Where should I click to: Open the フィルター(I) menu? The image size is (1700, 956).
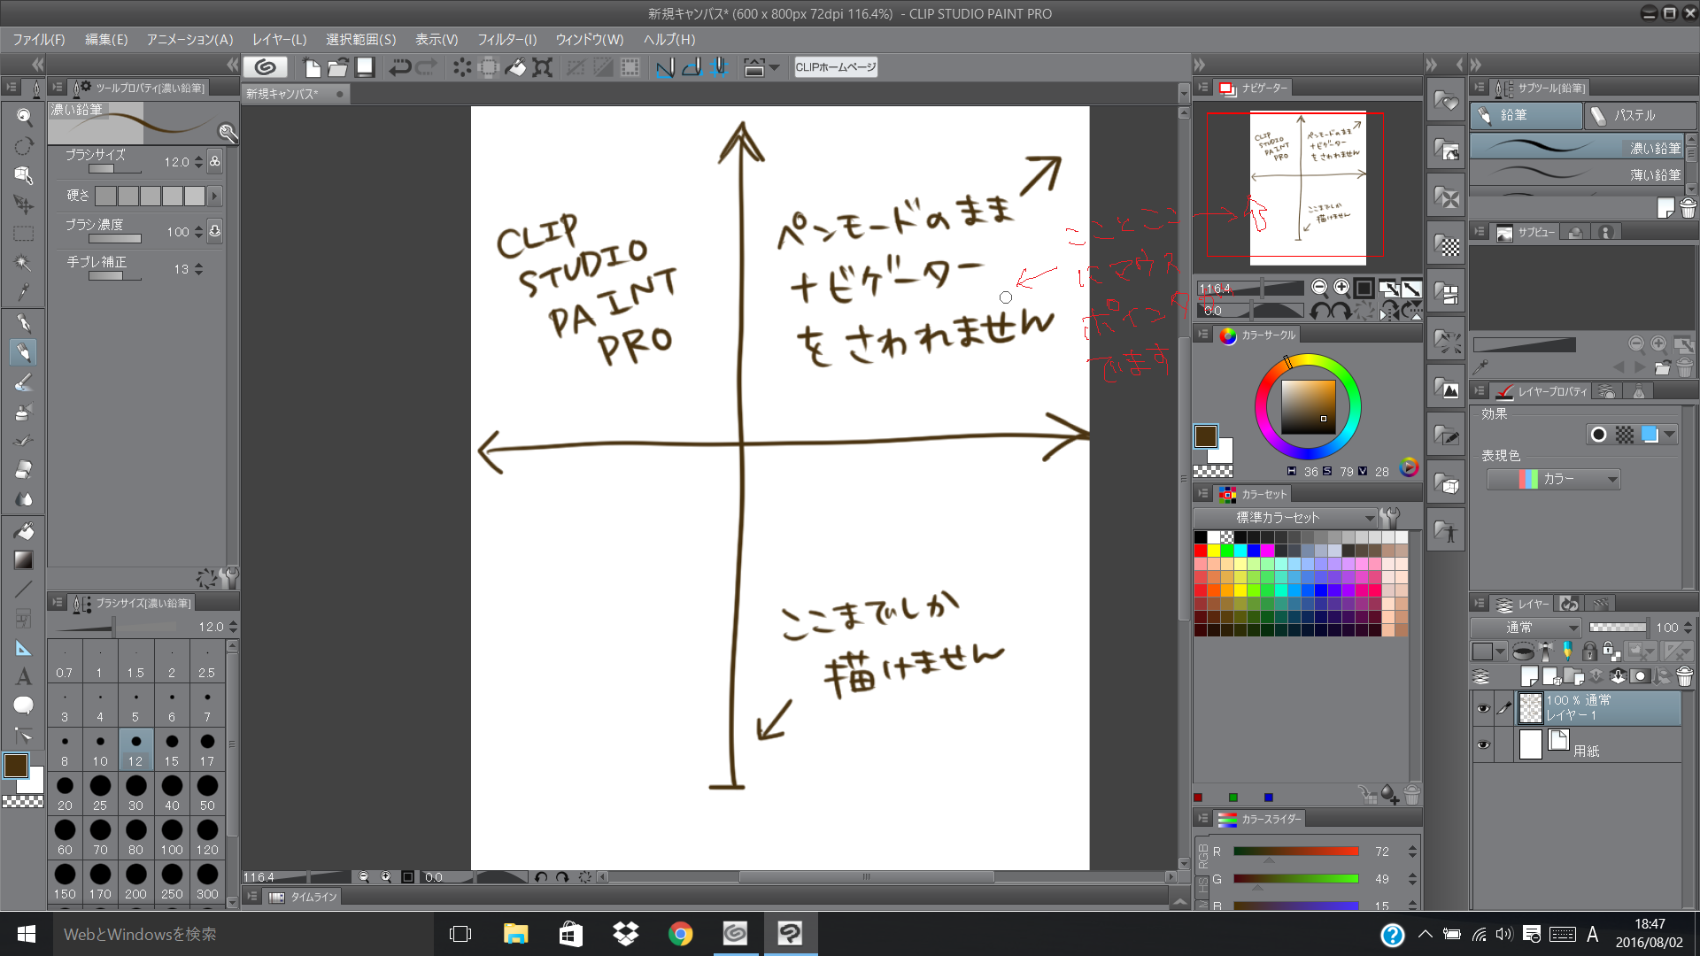[506, 40]
